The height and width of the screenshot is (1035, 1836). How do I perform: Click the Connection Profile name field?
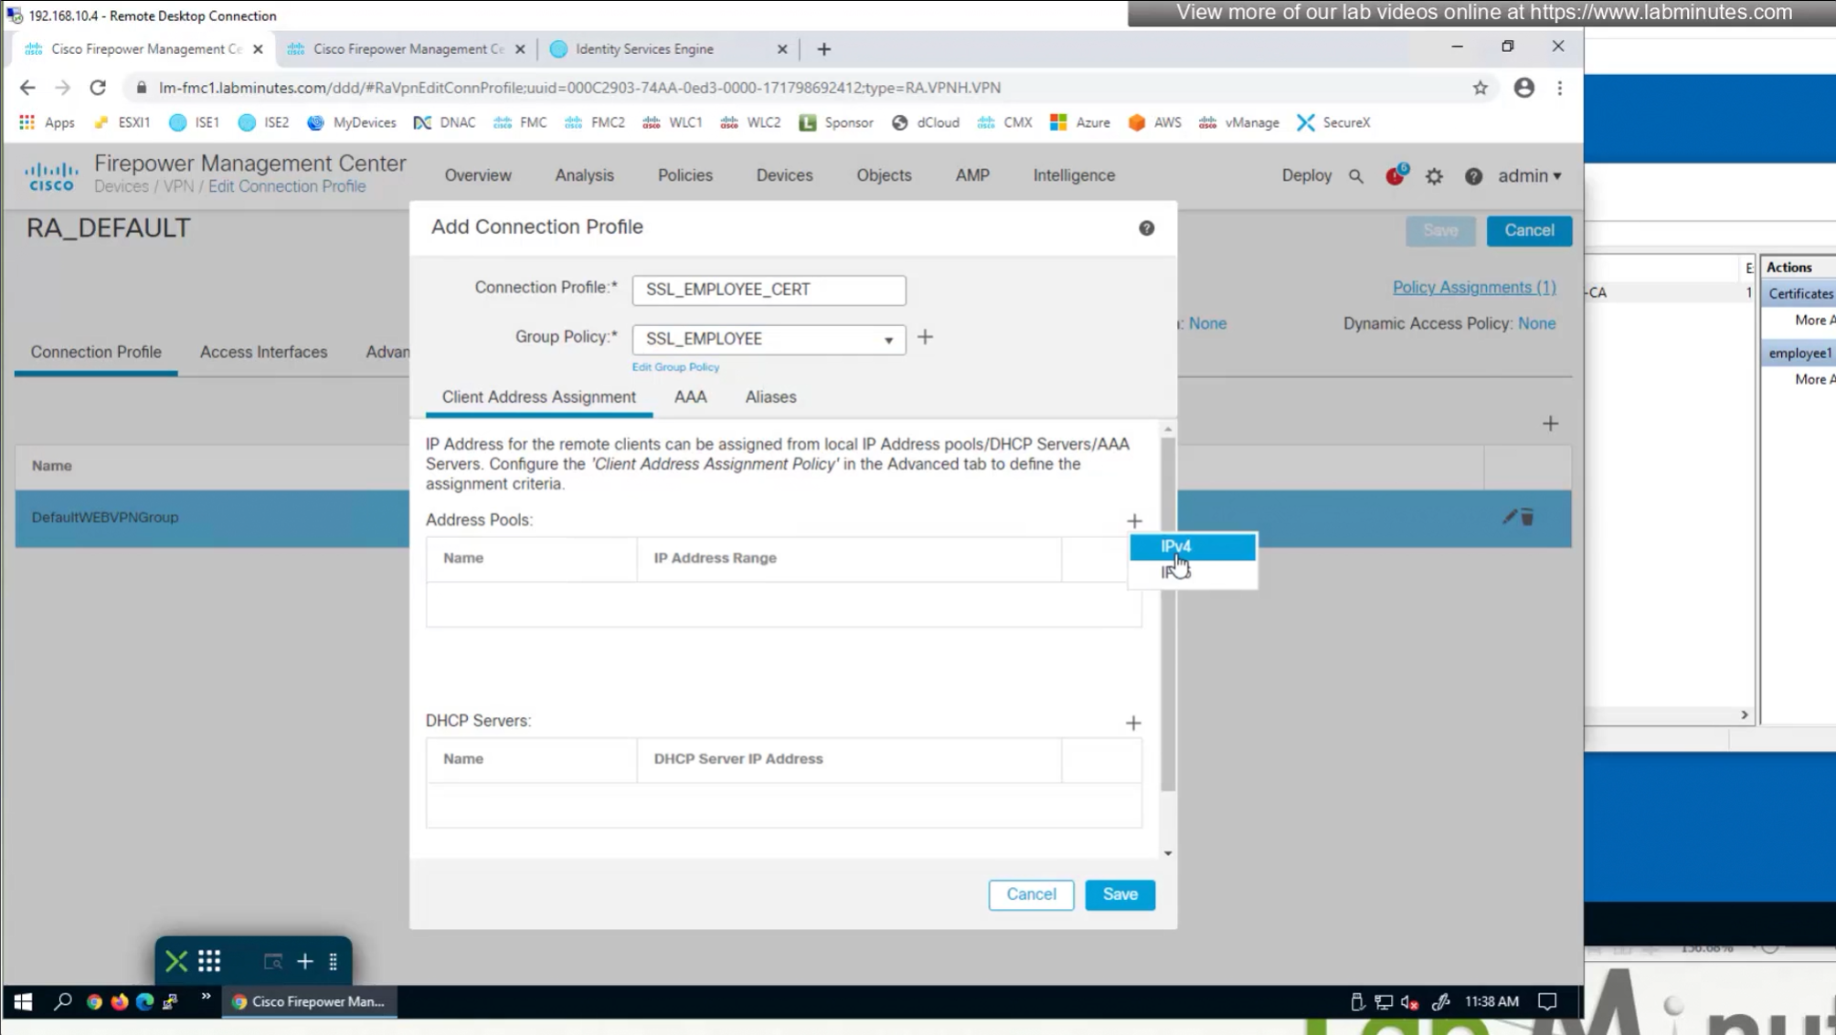click(x=769, y=290)
